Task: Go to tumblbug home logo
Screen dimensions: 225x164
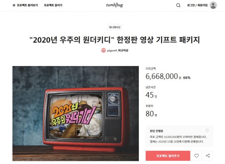Action: 114,5
